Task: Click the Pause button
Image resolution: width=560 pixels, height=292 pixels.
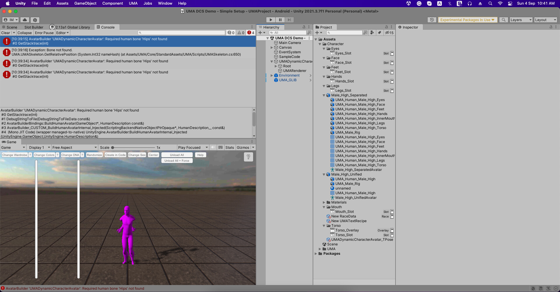Action: (x=280, y=20)
